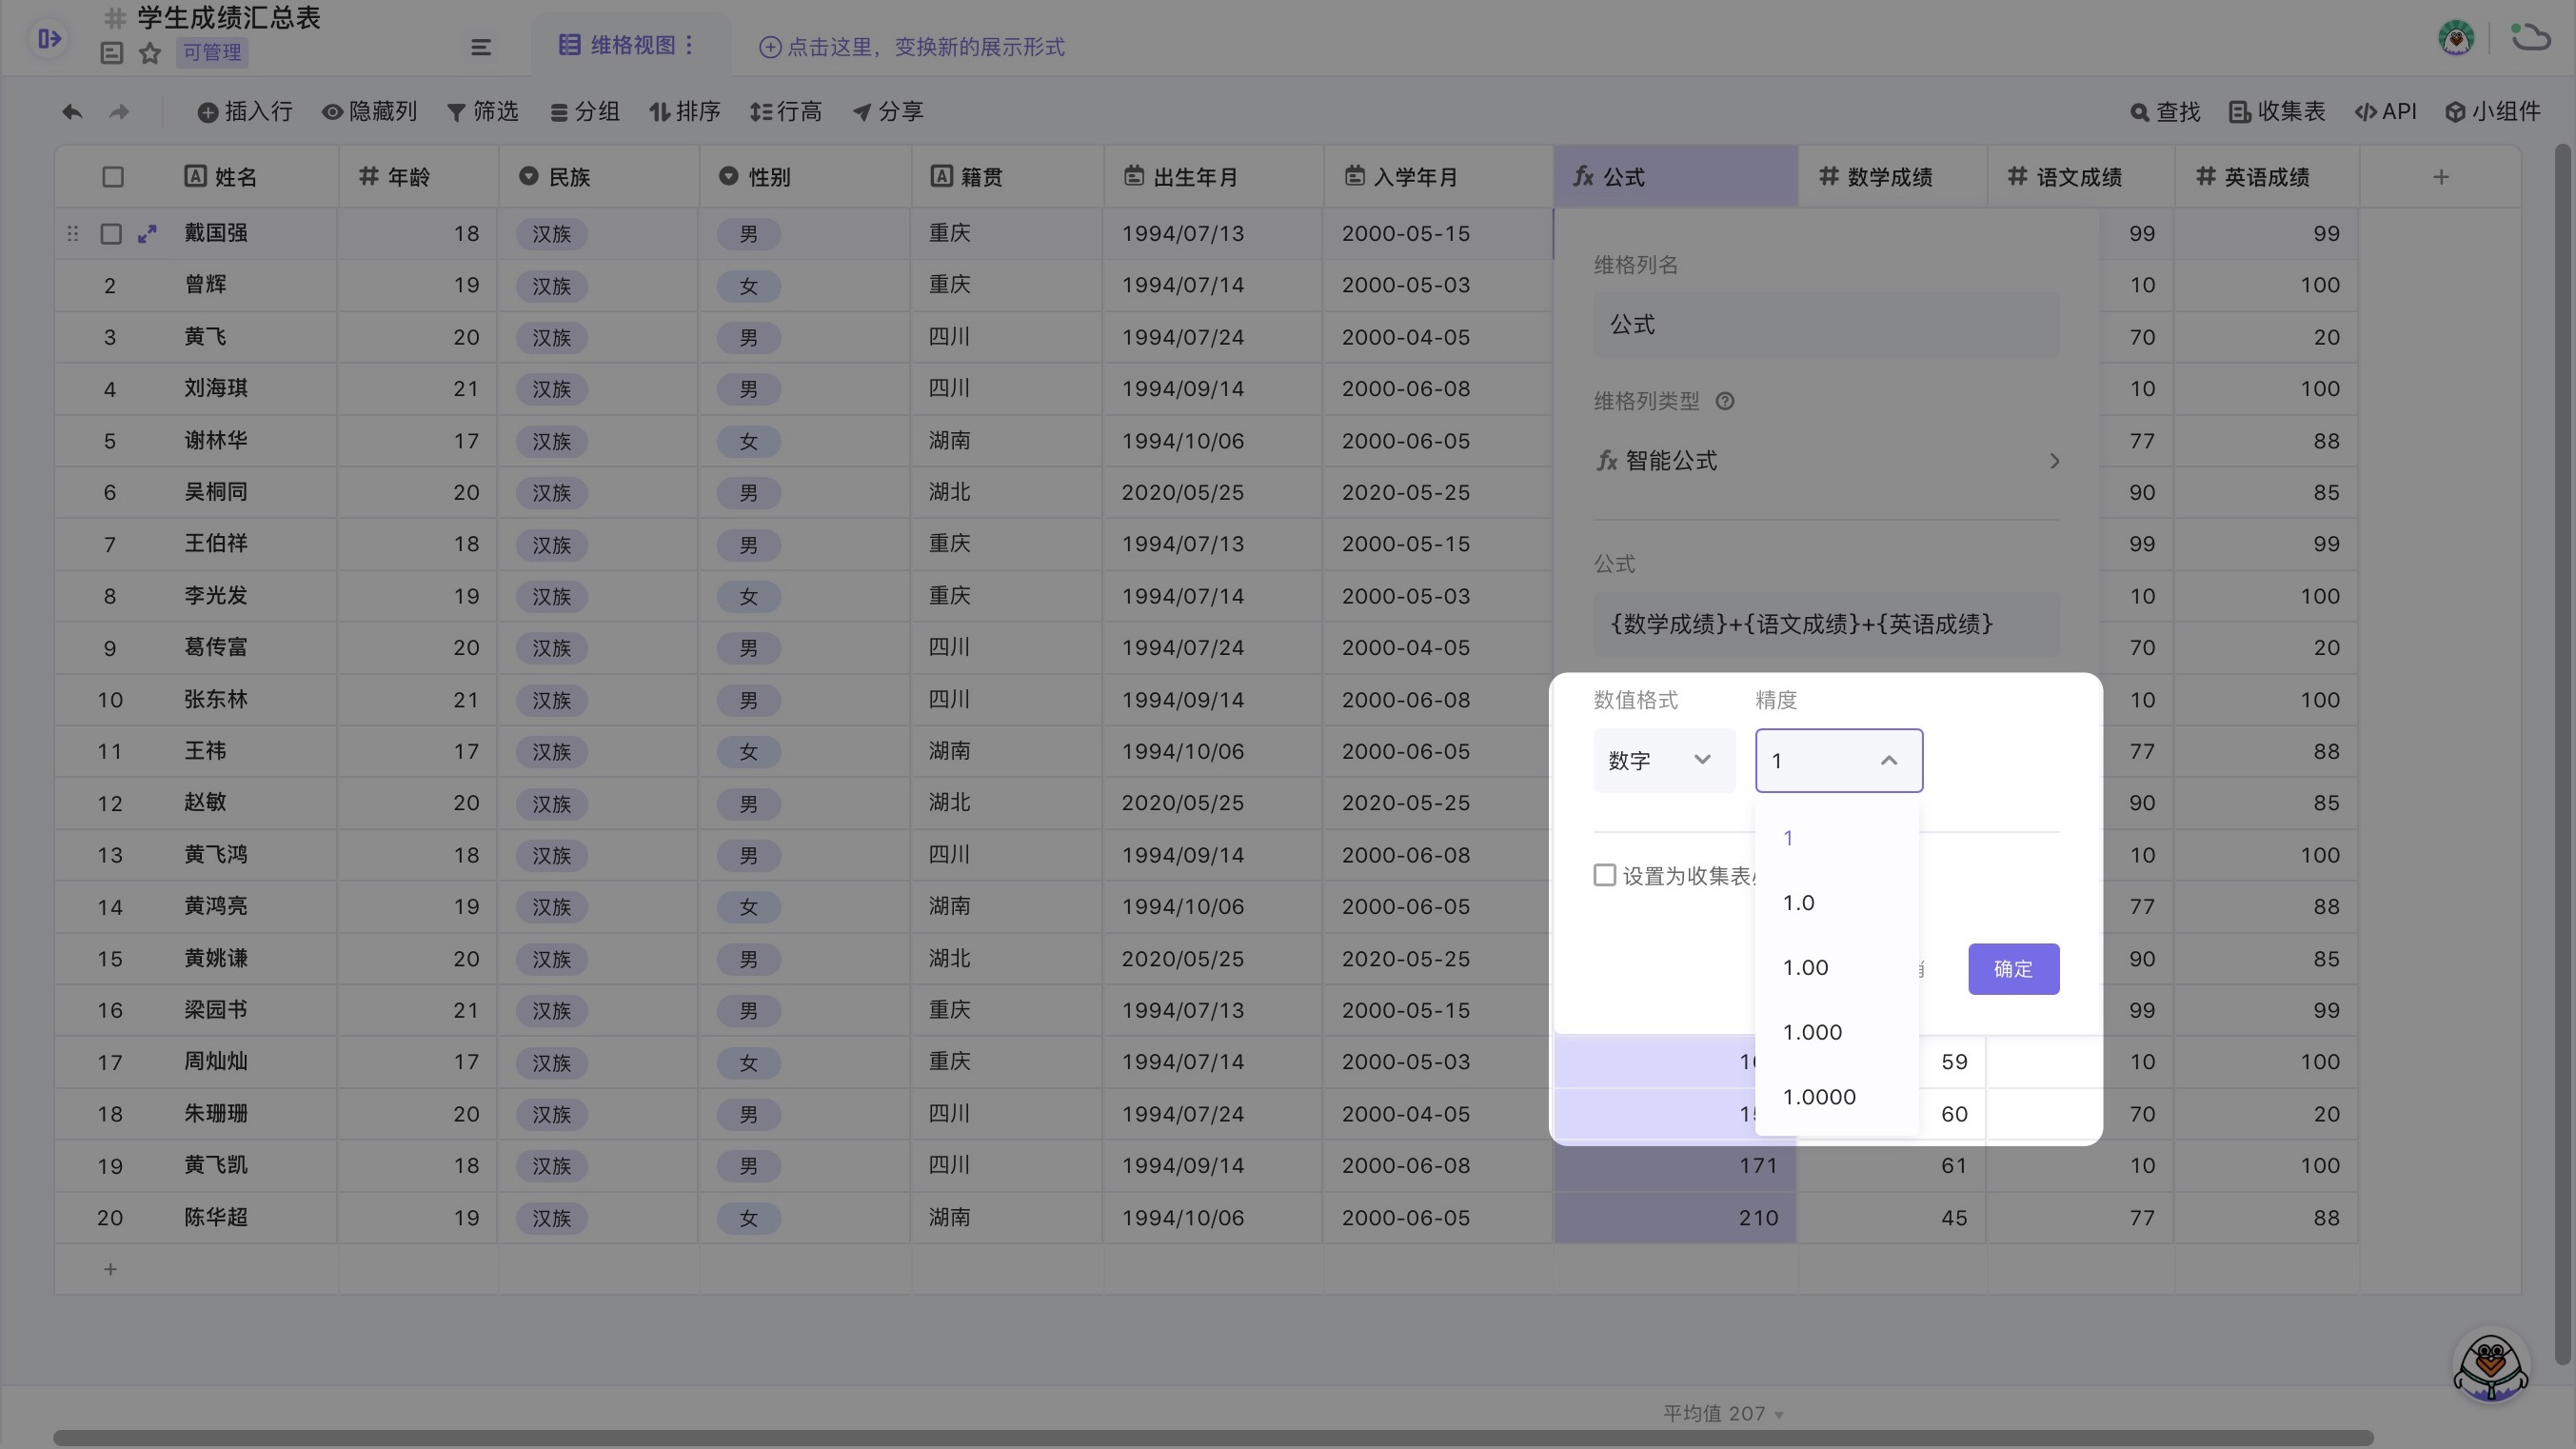This screenshot has width=2576, height=1449.
Task: Open the 查找 search tool
Action: [2164, 112]
